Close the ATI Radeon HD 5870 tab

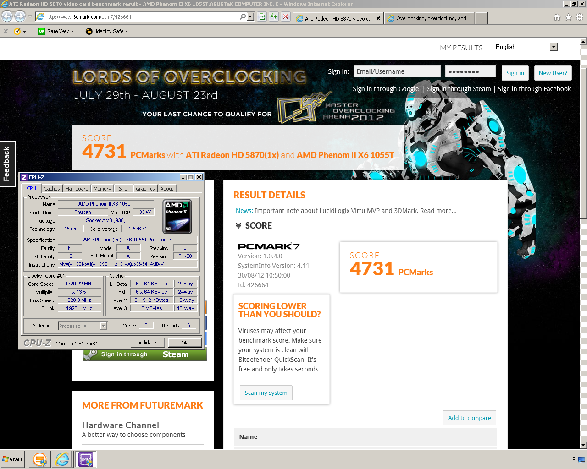click(x=378, y=18)
